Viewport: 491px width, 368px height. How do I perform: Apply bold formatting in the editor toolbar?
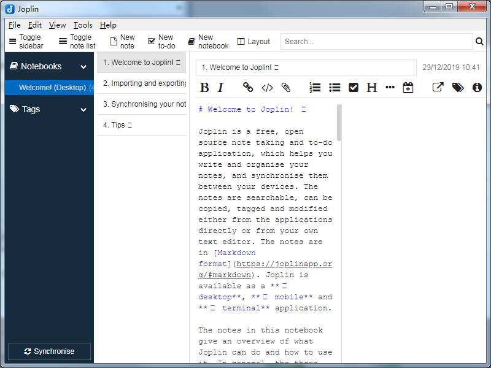(x=204, y=88)
